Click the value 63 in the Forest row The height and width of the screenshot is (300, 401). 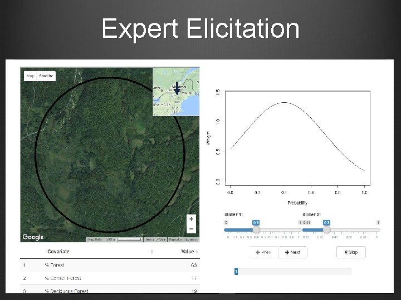(x=194, y=265)
